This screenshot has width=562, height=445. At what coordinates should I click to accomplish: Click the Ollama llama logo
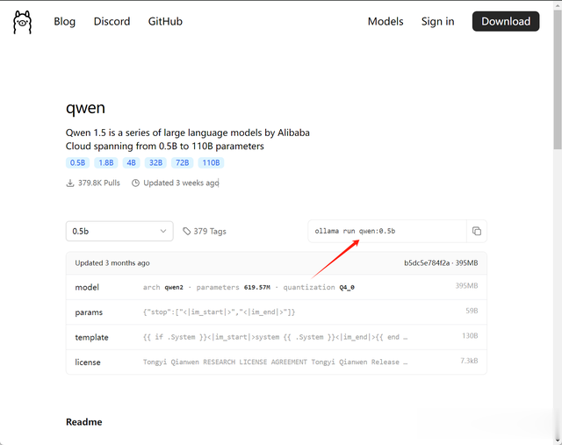tap(23, 22)
